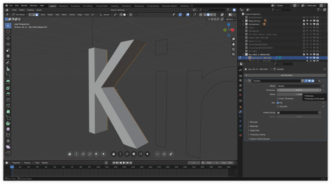This screenshot has width=331, height=184.
Task: Expand the Thickness Clamp section
Action: (x=258, y=134)
